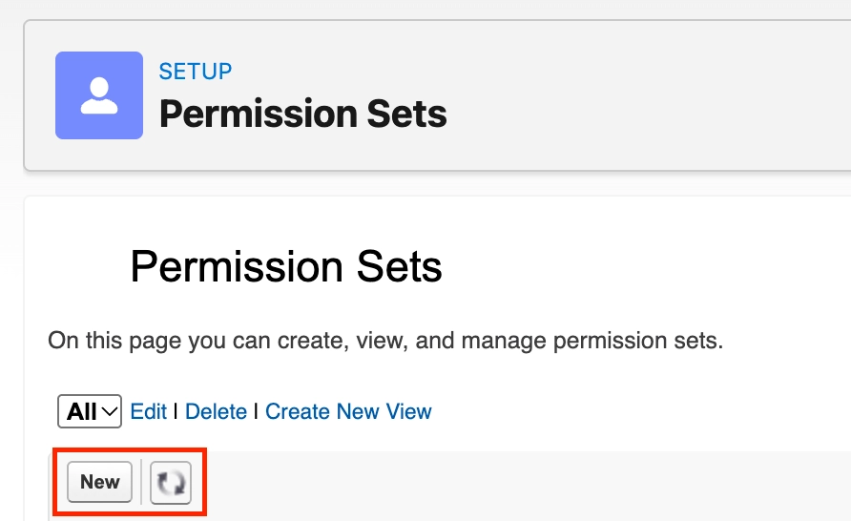This screenshot has height=521, width=851.
Task: Click the page description sentence text
Action: coord(385,341)
